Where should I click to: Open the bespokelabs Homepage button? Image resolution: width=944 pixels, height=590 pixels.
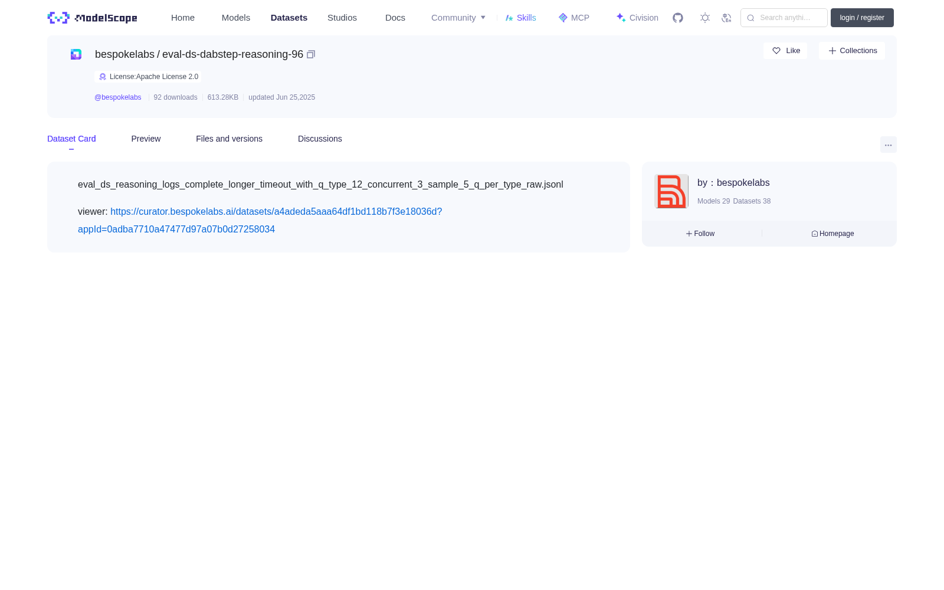pyautogui.click(x=832, y=234)
